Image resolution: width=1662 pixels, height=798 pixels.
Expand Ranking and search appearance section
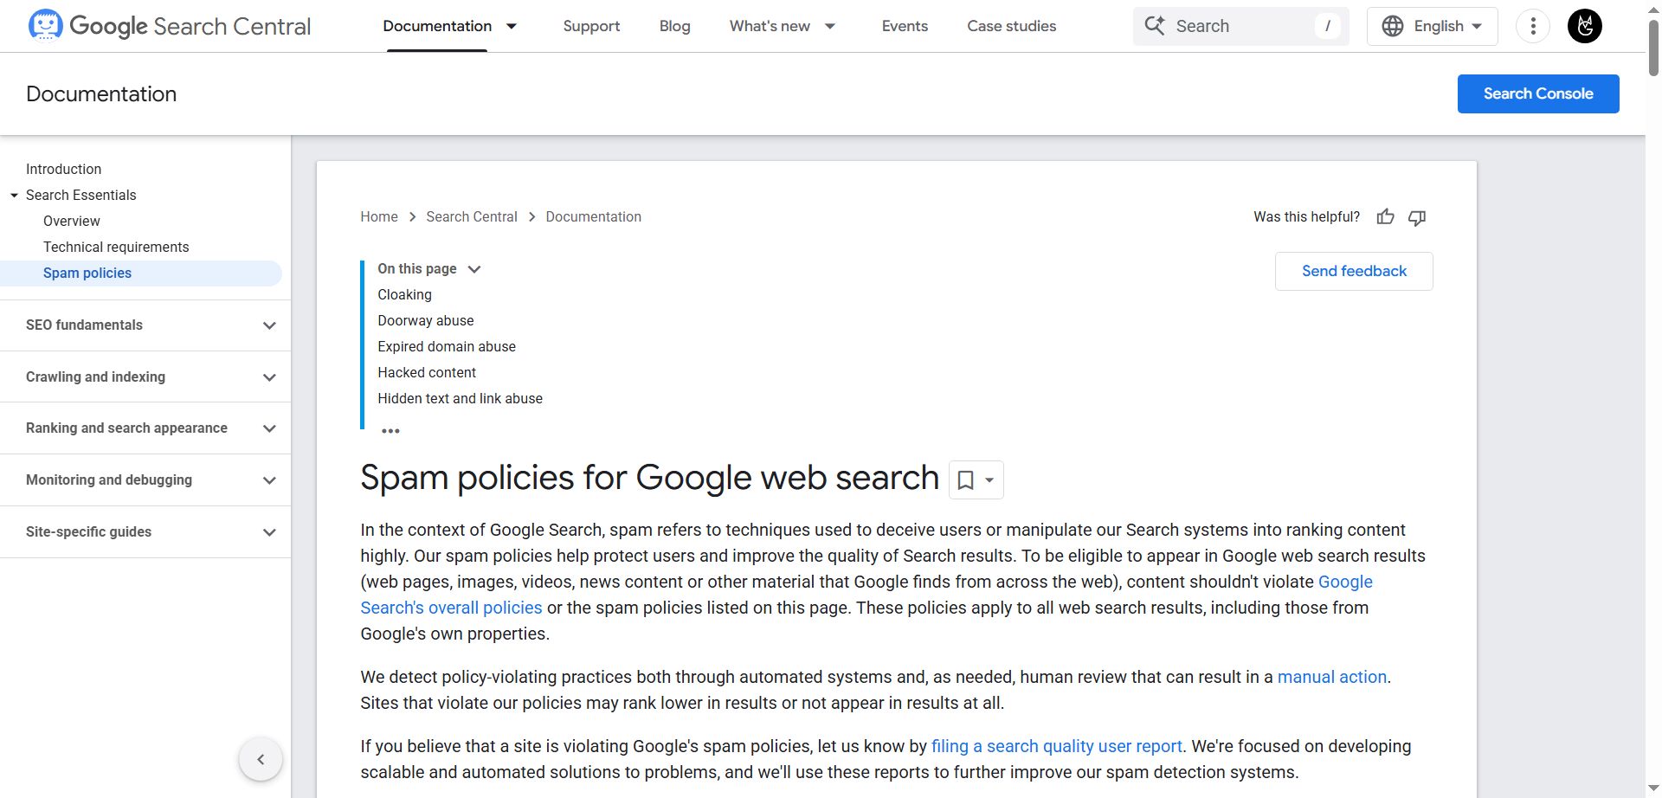pyautogui.click(x=269, y=428)
